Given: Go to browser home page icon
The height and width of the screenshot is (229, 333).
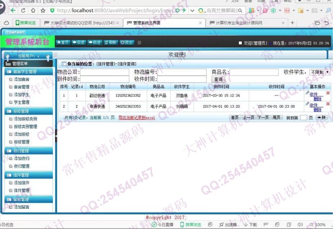Looking at the screenshot, I should [33, 10].
